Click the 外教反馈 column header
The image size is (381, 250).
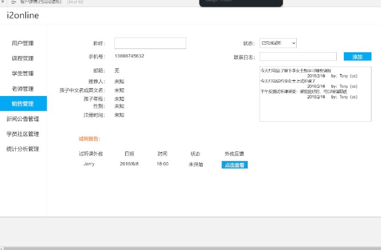coord(234,154)
